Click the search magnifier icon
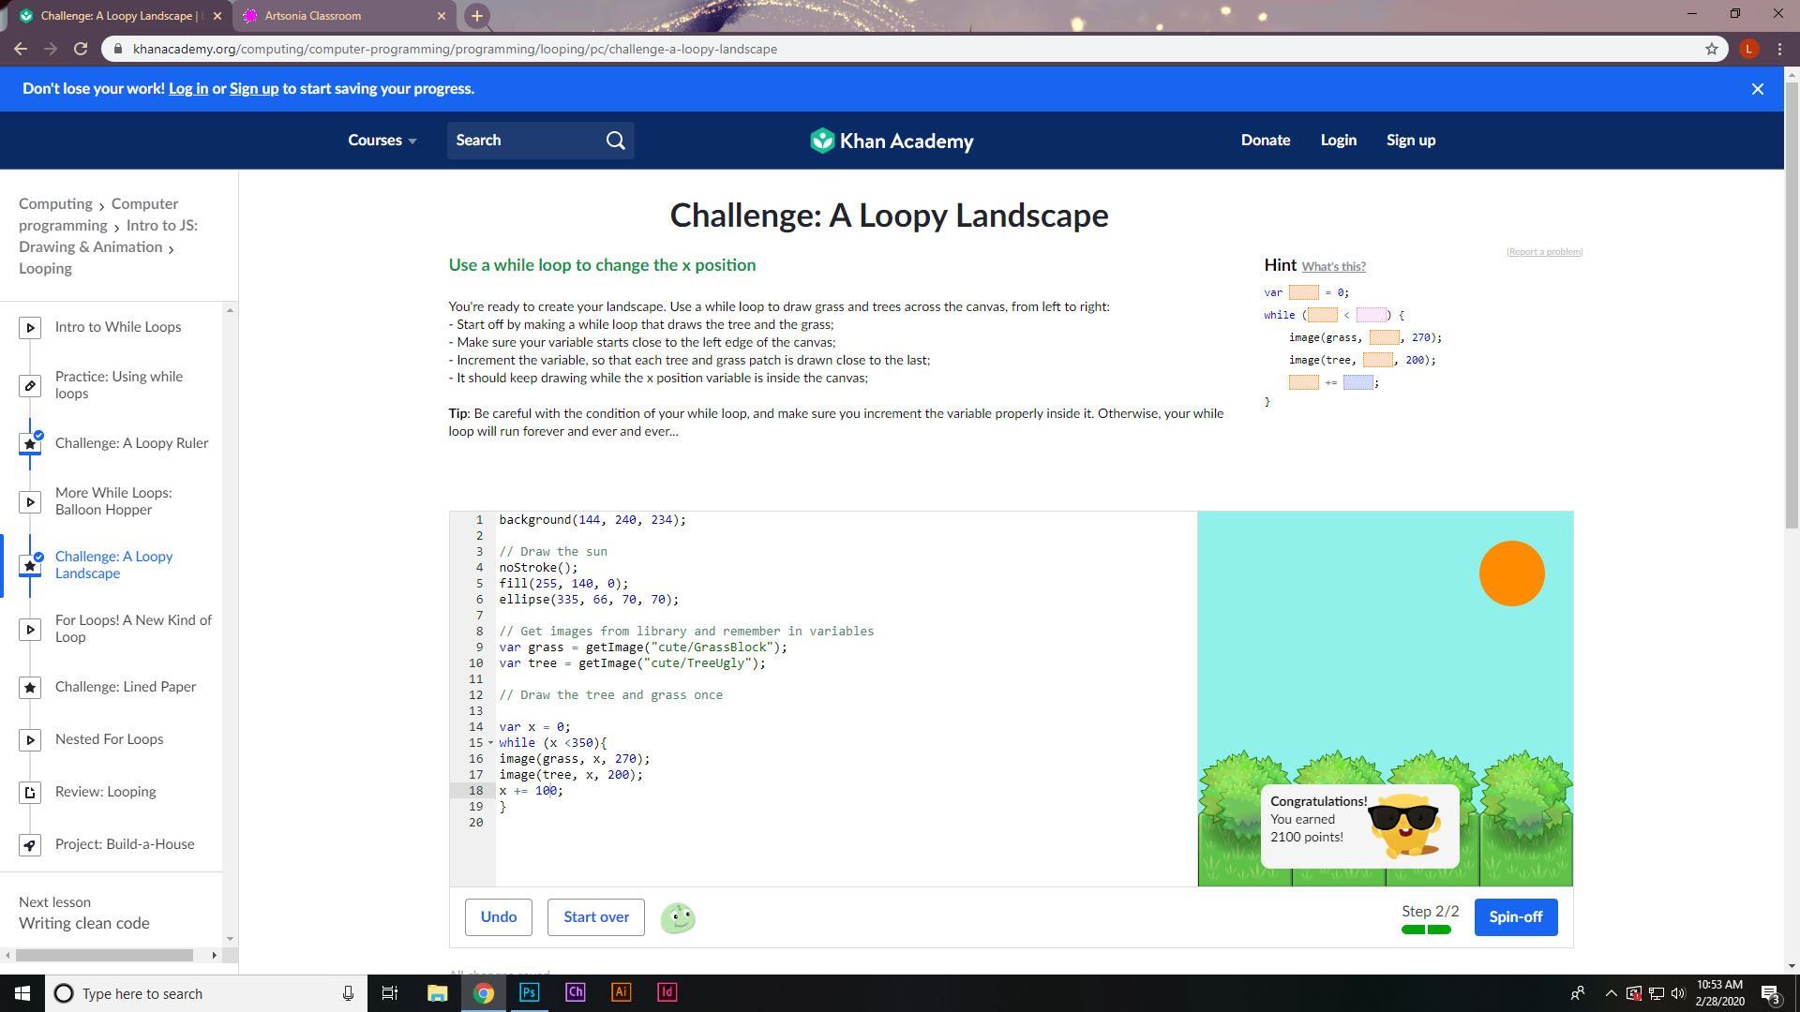This screenshot has width=1800, height=1012. 615,141
